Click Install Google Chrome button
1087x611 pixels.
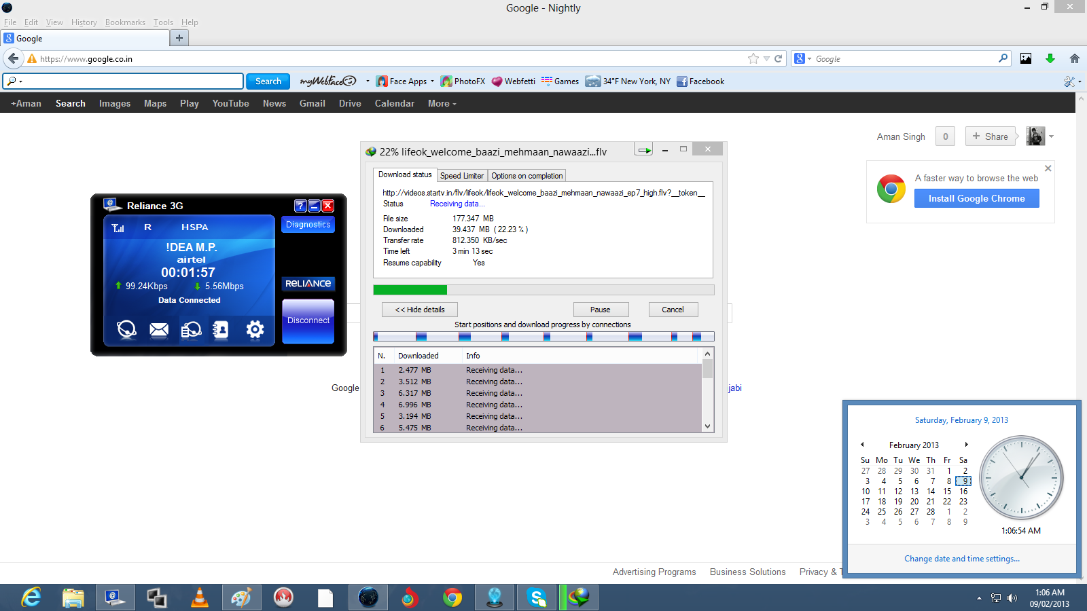click(977, 198)
